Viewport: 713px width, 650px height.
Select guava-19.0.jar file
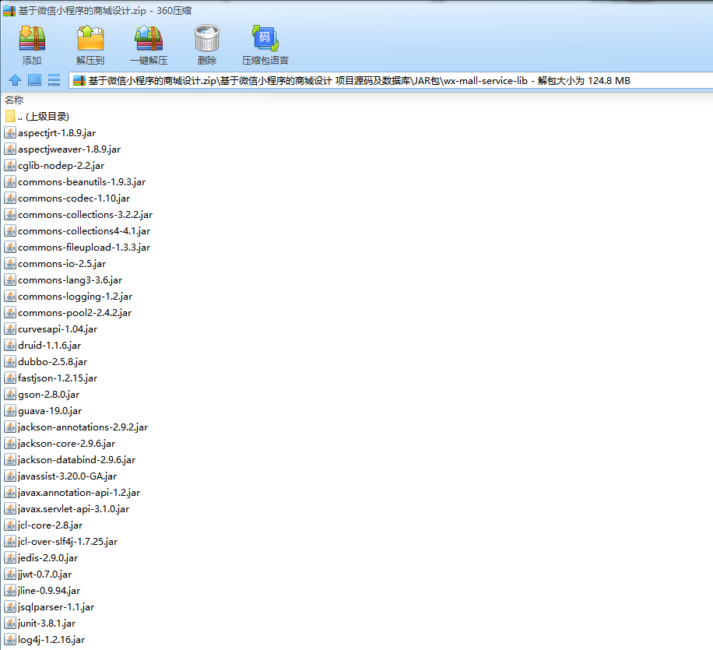coord(44,411)
